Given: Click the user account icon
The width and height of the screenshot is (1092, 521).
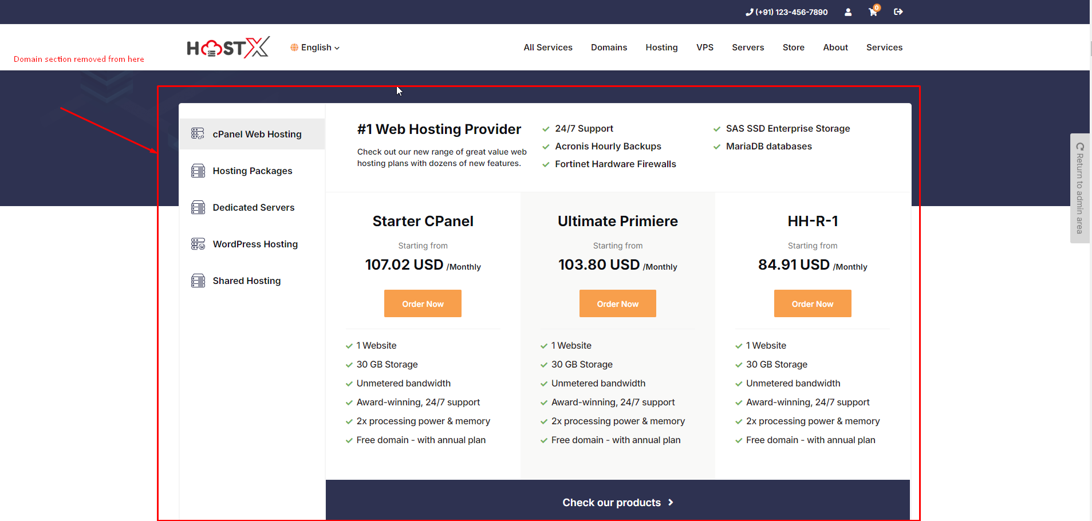Looking at the screenshot, I should pyautogui.click(x=848, y=12).
